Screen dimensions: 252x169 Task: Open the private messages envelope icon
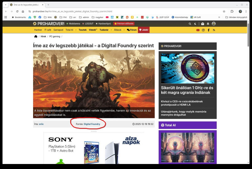(203, 24)
